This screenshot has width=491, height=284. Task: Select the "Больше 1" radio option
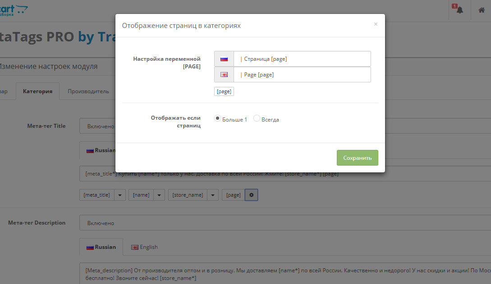218,119
